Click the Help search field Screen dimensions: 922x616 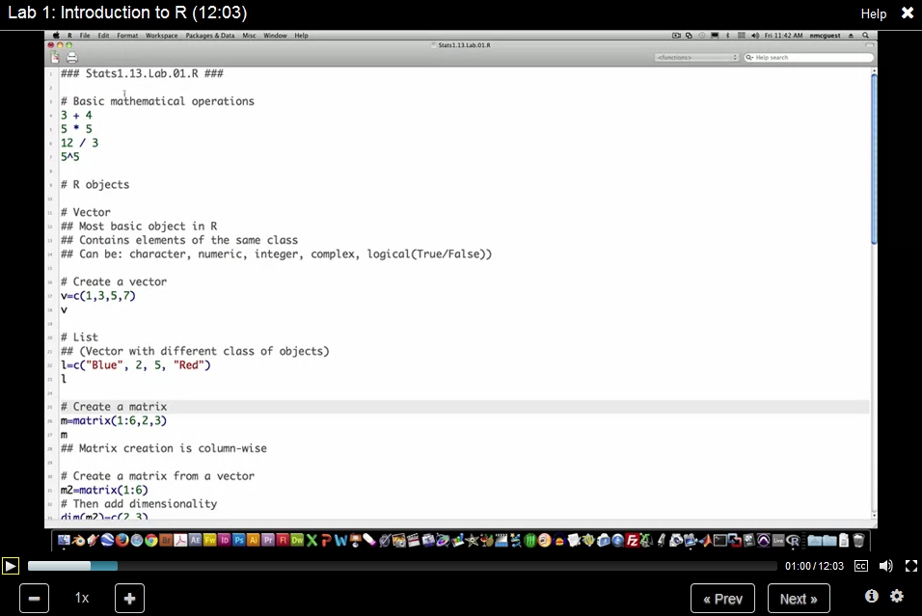812,58
